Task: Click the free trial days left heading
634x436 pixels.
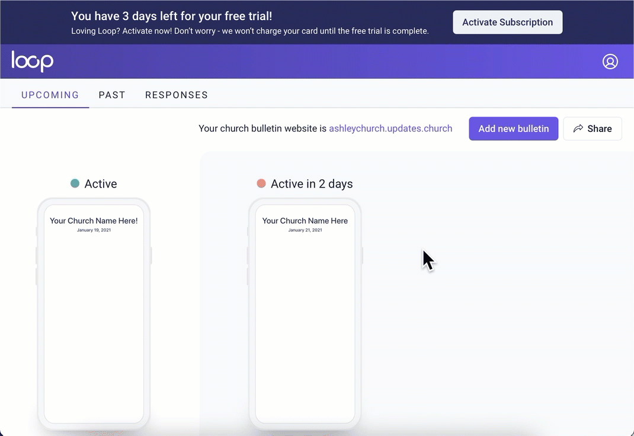Action: pos(171,16)
